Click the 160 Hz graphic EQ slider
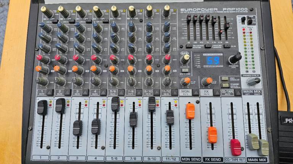Screen dimensions: 293x164 (x=195, y=19)
